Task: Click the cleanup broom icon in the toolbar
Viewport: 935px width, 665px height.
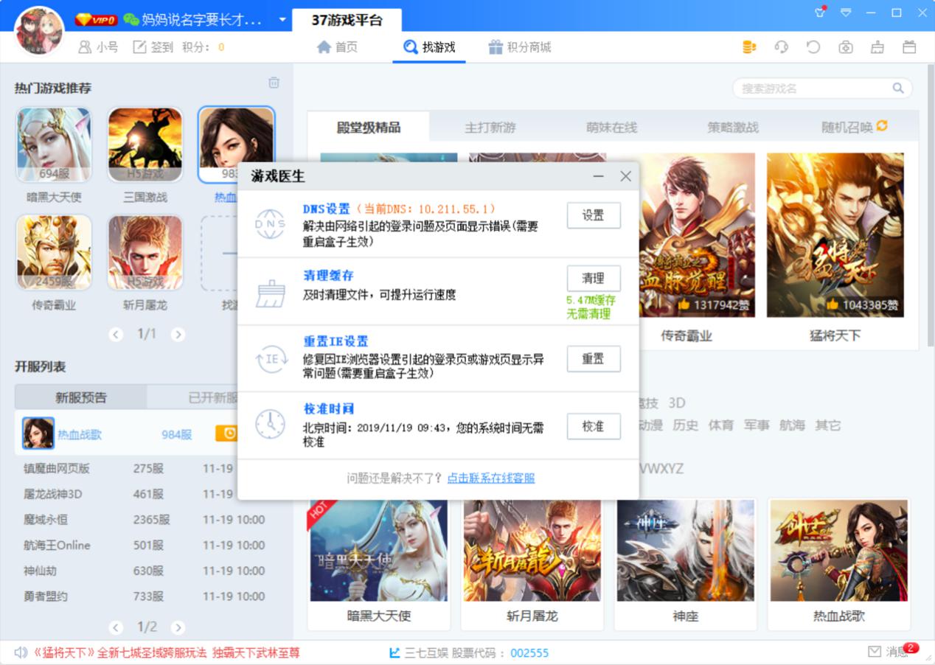Action: point(877,46)
